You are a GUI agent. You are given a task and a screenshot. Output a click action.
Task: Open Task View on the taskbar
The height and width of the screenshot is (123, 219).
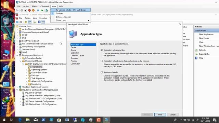pos(12,120)
